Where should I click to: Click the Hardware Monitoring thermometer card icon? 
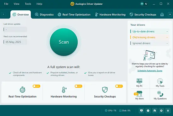tap(64, 90)
